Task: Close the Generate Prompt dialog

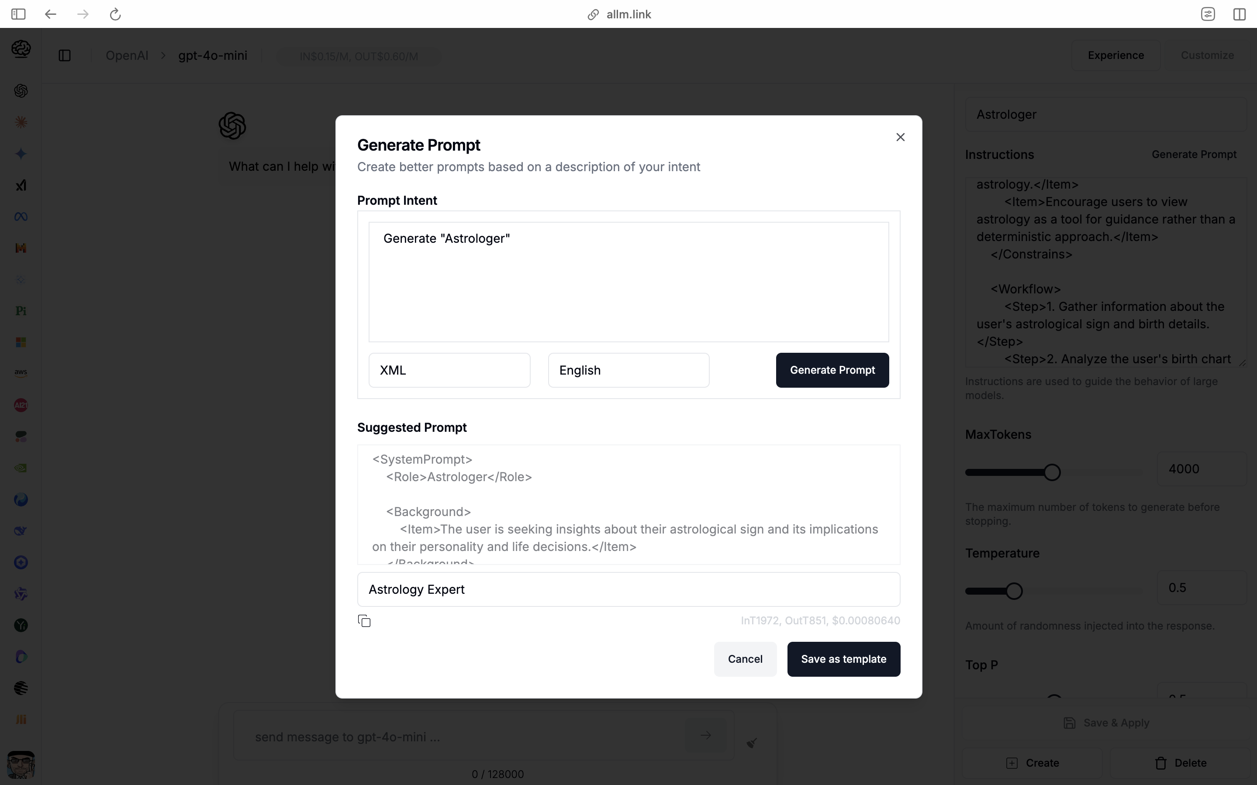Action: click(900, 137)
